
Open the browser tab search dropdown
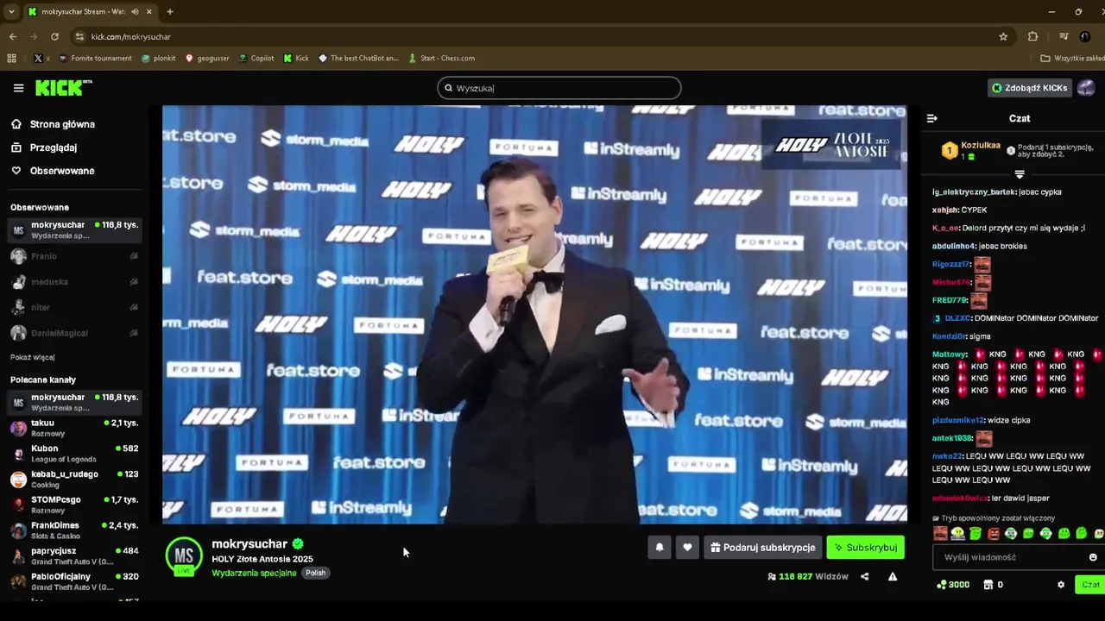pyautogui.click(x=11, y=12)
